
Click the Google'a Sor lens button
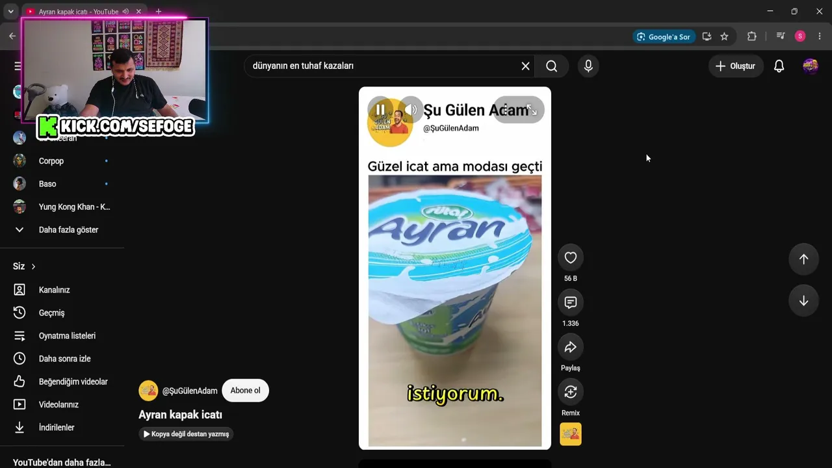[x=664, y=36]
